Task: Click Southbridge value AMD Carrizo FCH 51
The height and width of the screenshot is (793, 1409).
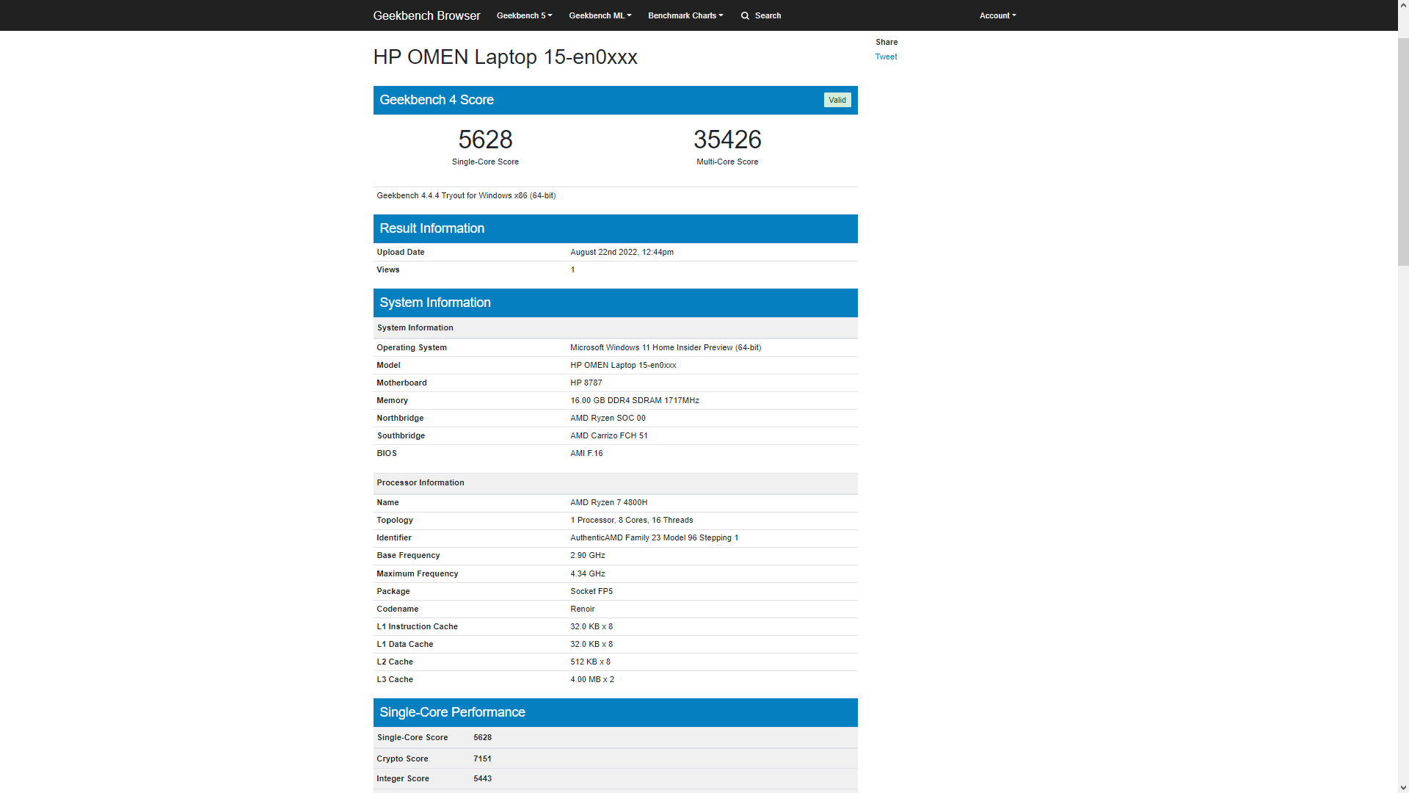Action: [608, 435]
